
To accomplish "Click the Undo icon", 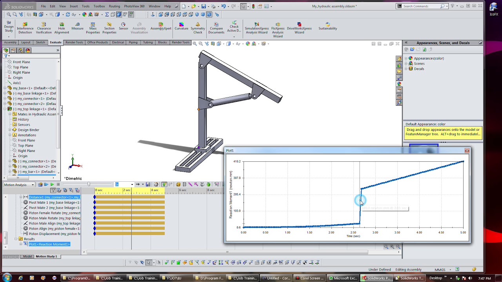I will [x=224, y=6].
